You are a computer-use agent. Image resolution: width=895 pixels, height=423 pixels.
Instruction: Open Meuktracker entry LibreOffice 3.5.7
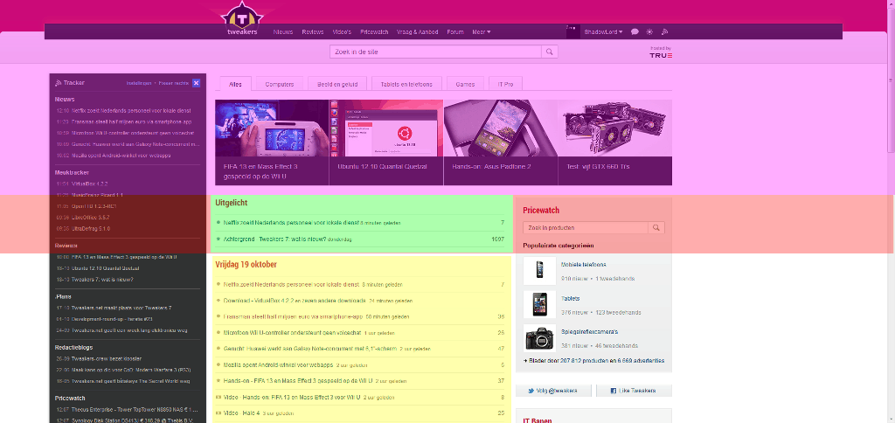pos(90,218)
